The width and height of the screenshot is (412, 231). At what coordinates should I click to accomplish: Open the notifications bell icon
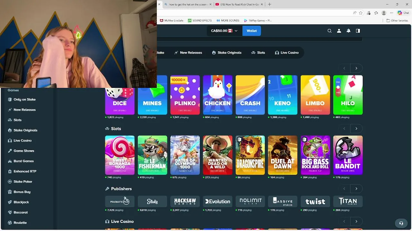coord(348,31)
